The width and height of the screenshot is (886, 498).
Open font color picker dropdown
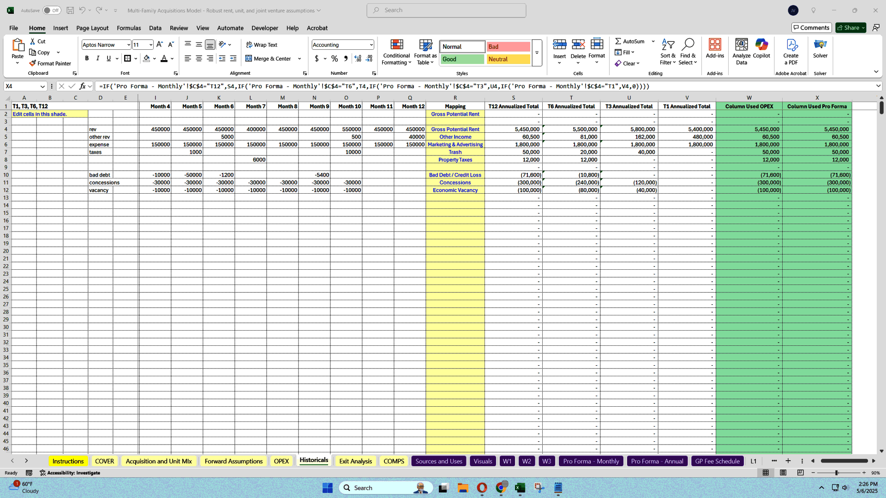tap(172, 59)
